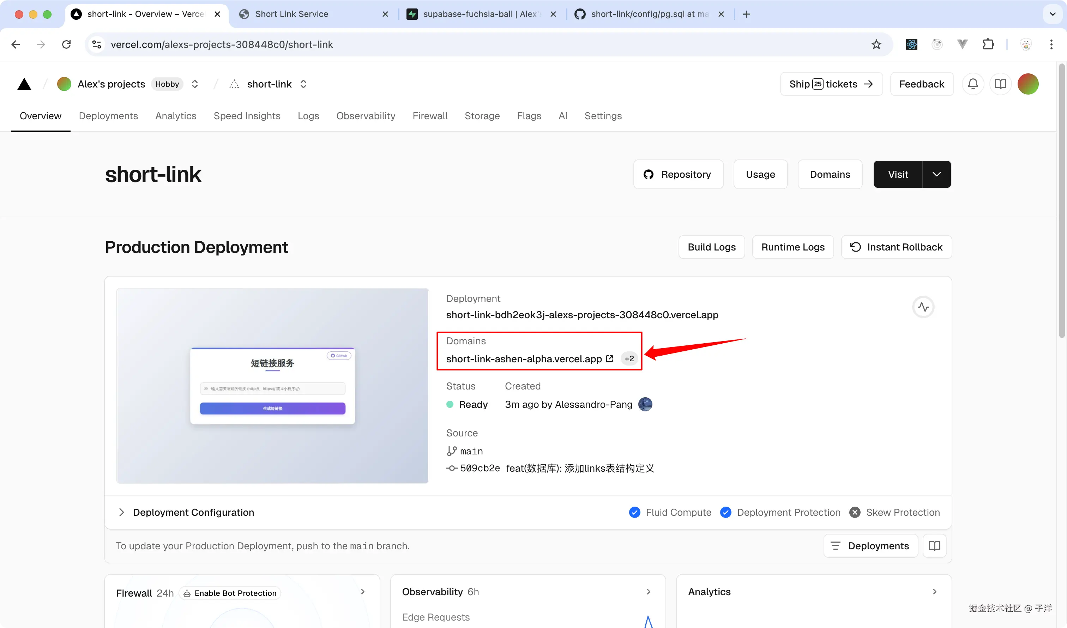
Task: Click the book icon next to Deployments button
Action: point(934,546)
